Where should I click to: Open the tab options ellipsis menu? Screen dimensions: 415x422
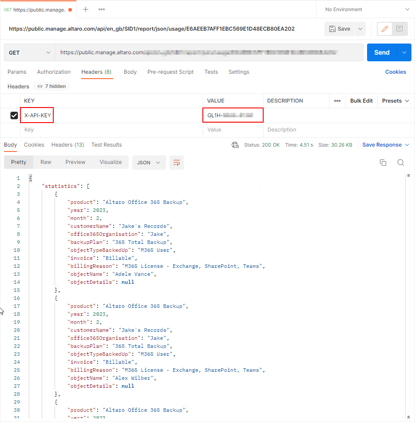pyautogui.click(x=102, y=9)
